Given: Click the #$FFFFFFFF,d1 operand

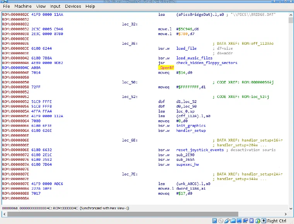Looking at the screenshot, I should click(x=191, y=87).
